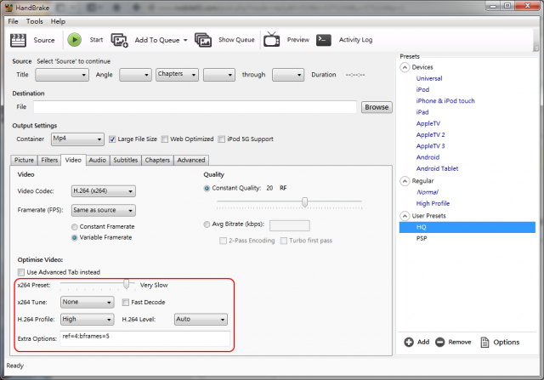Click the Extra Options text field

click(145, 338)
